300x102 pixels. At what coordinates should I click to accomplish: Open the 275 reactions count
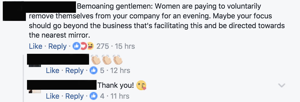click(x=103, y=46)
